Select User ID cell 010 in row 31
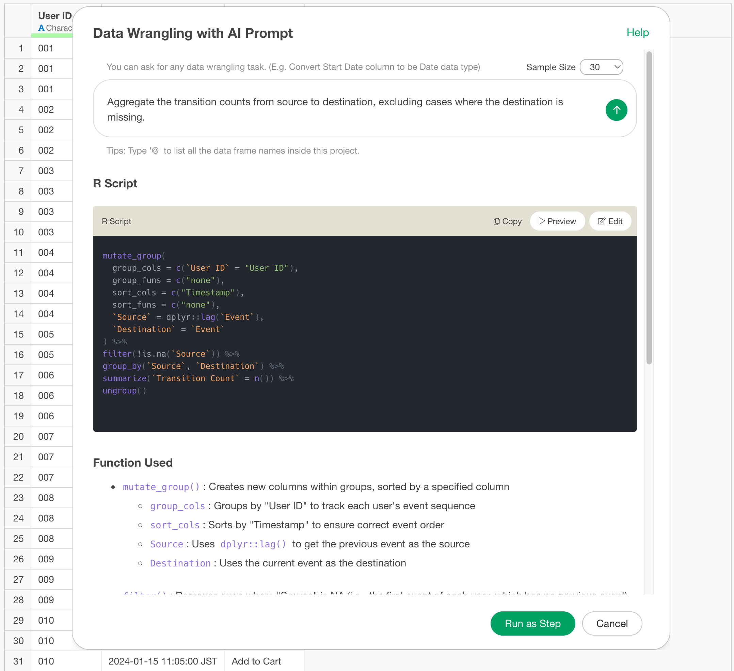This screenshot has height=671, width=734. coord(46,661)
